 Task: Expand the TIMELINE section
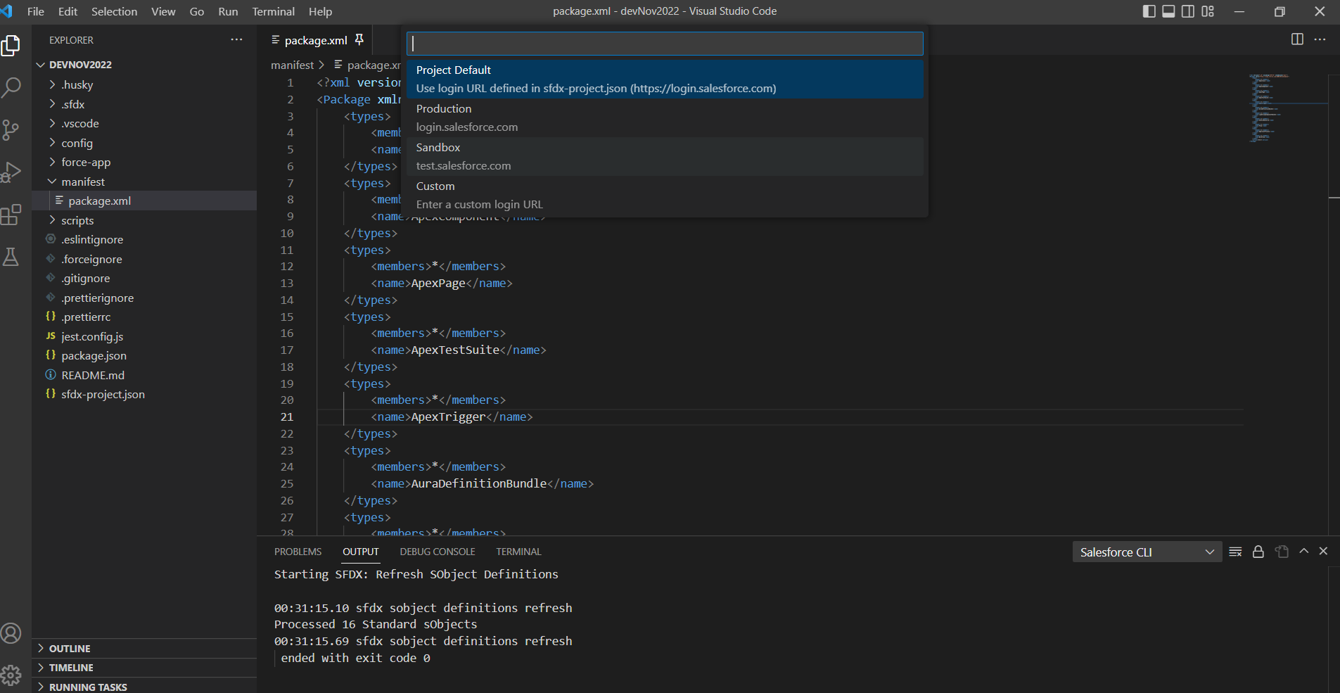144,668
